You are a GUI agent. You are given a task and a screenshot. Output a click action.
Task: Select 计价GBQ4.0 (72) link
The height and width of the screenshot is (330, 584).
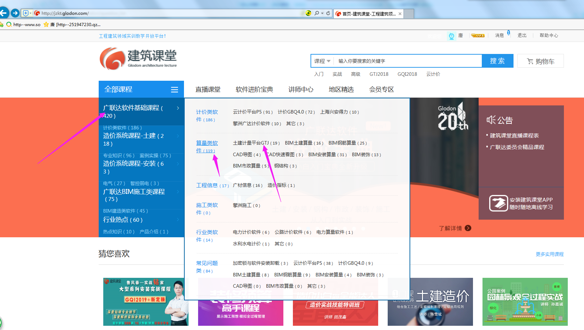[296, 112]
